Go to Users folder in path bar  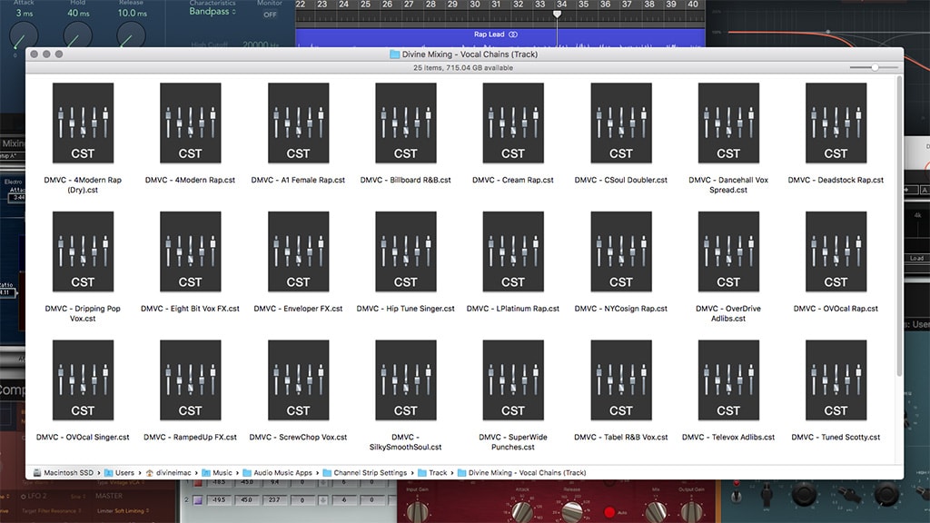[119, 472]
